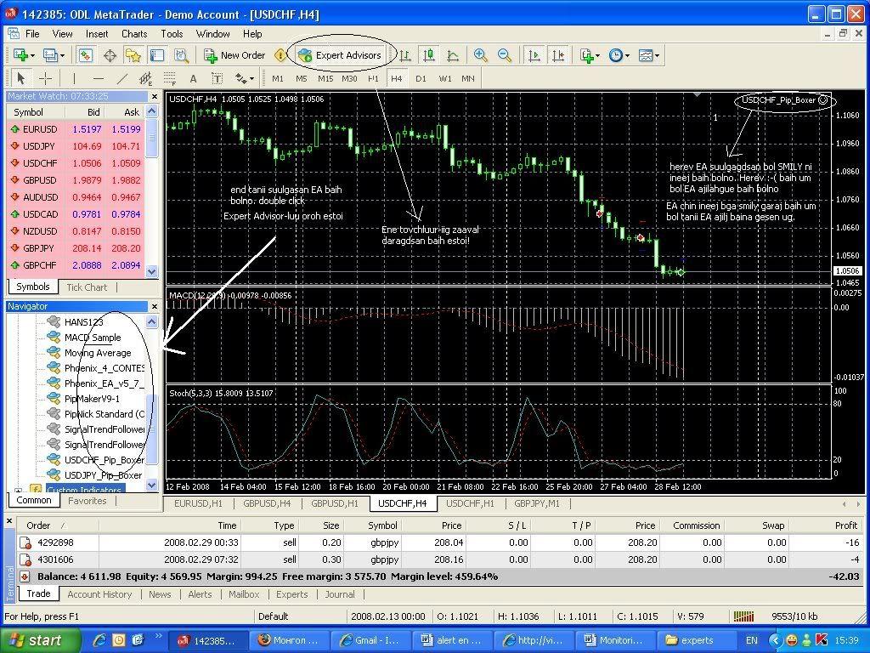Select the Equidistant Channel tool

pyautogui.click(x=146, y=78)
